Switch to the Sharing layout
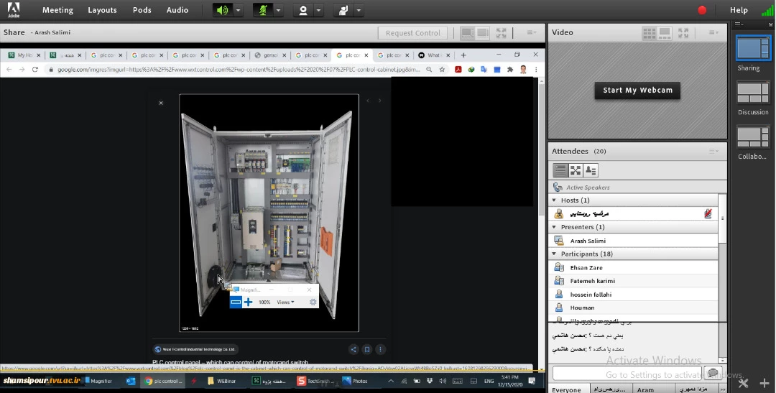Image resolution: width=776 pixels, height=393 pixels. (x=753, y=49)
